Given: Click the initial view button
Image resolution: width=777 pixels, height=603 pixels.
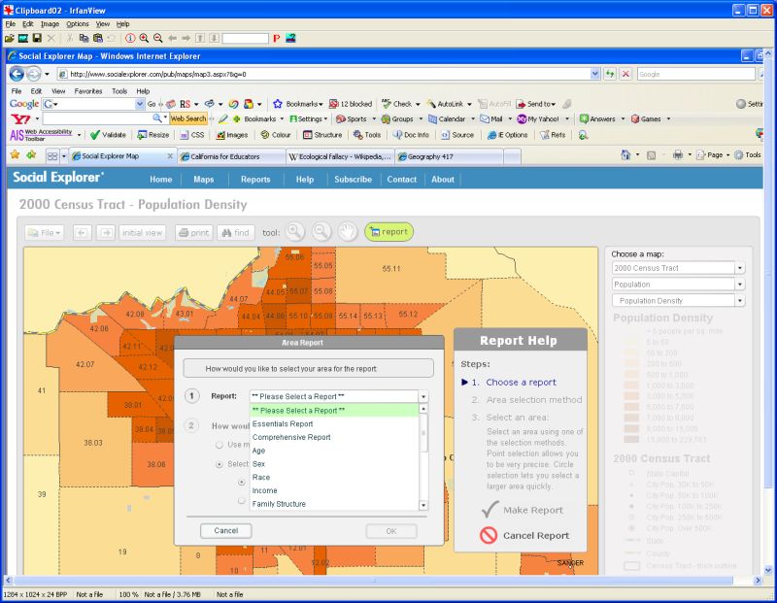Looking at the screenshot, I should (142, 232).
